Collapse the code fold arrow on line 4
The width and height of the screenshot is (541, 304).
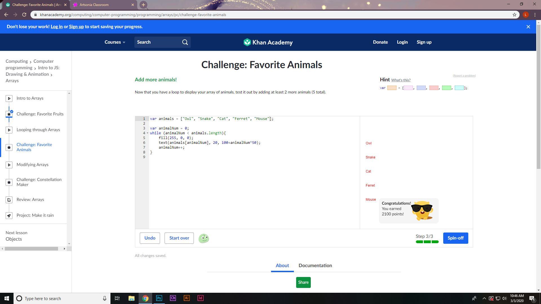[x=147, y=133]
